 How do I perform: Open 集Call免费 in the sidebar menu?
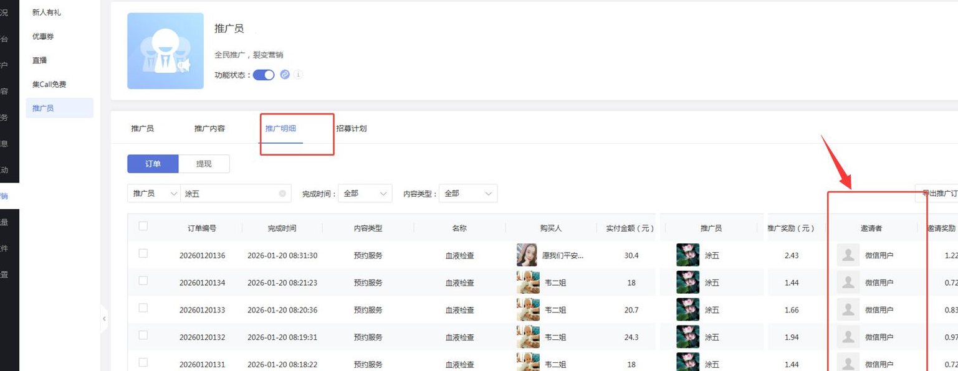(x=49, y=84)
